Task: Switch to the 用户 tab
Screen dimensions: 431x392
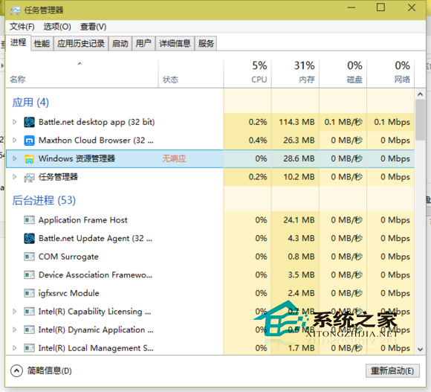Action: (x=143, y=43)
